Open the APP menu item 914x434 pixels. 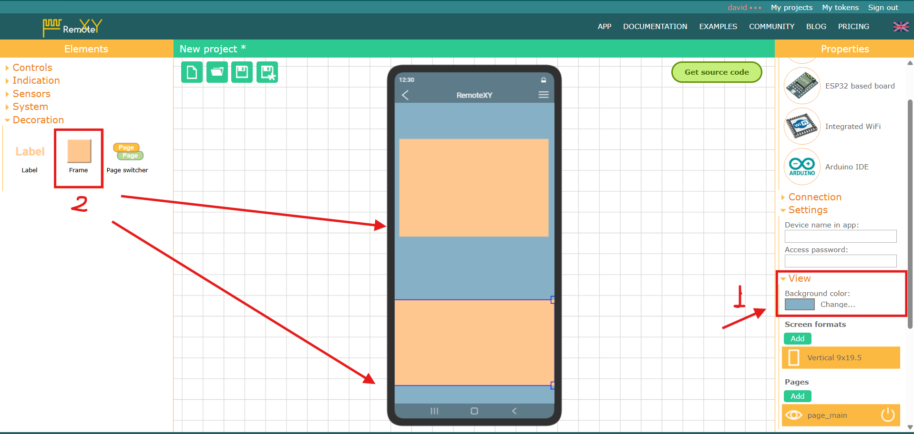coord(605,27)
